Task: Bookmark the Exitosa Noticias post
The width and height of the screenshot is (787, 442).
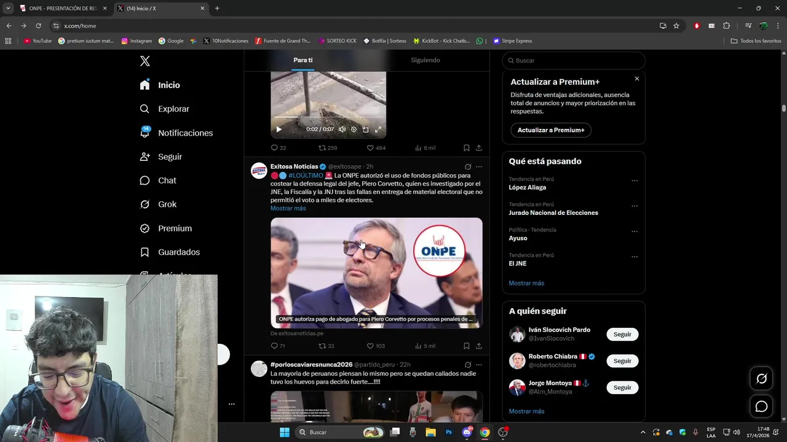Action: point(467,346)
